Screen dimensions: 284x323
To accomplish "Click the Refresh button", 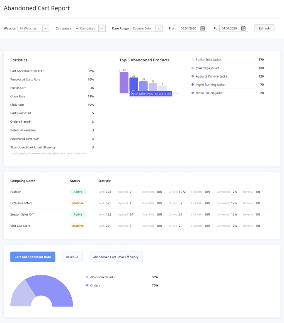I will coord(264,28).
